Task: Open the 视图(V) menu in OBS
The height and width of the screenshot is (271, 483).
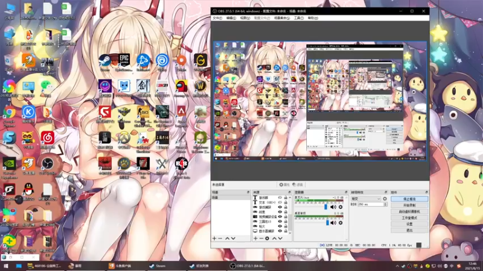Action: click(x=245, y=18)
